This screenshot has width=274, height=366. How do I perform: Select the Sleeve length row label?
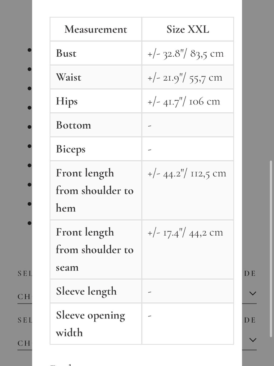[86, 291]
